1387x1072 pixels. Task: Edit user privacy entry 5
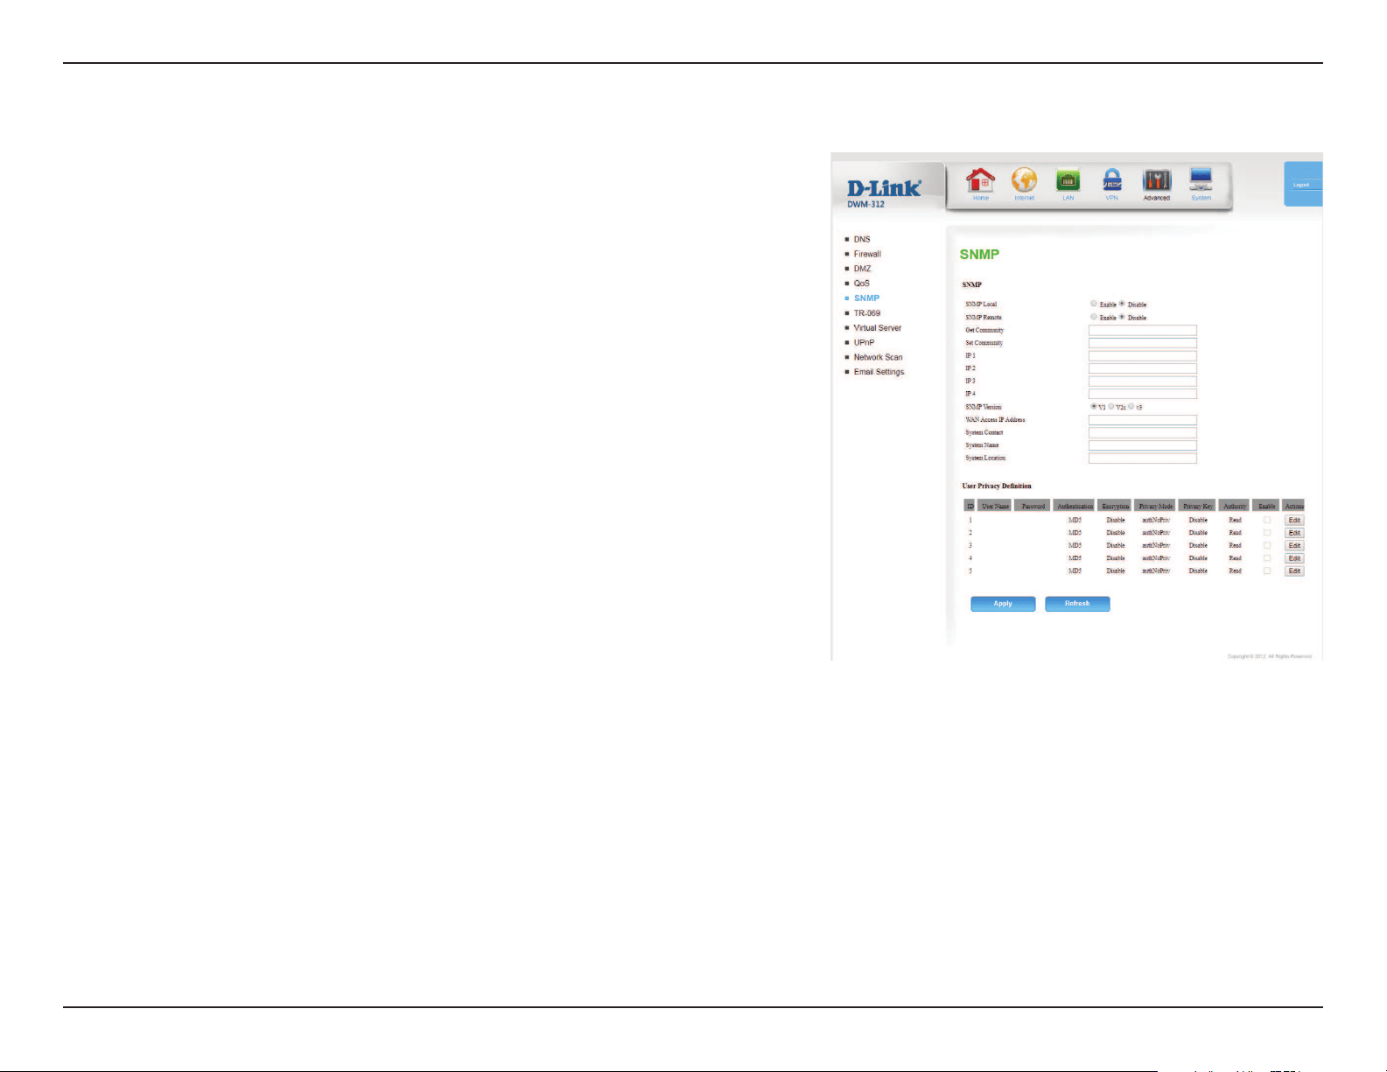(x=1294, y=571)
